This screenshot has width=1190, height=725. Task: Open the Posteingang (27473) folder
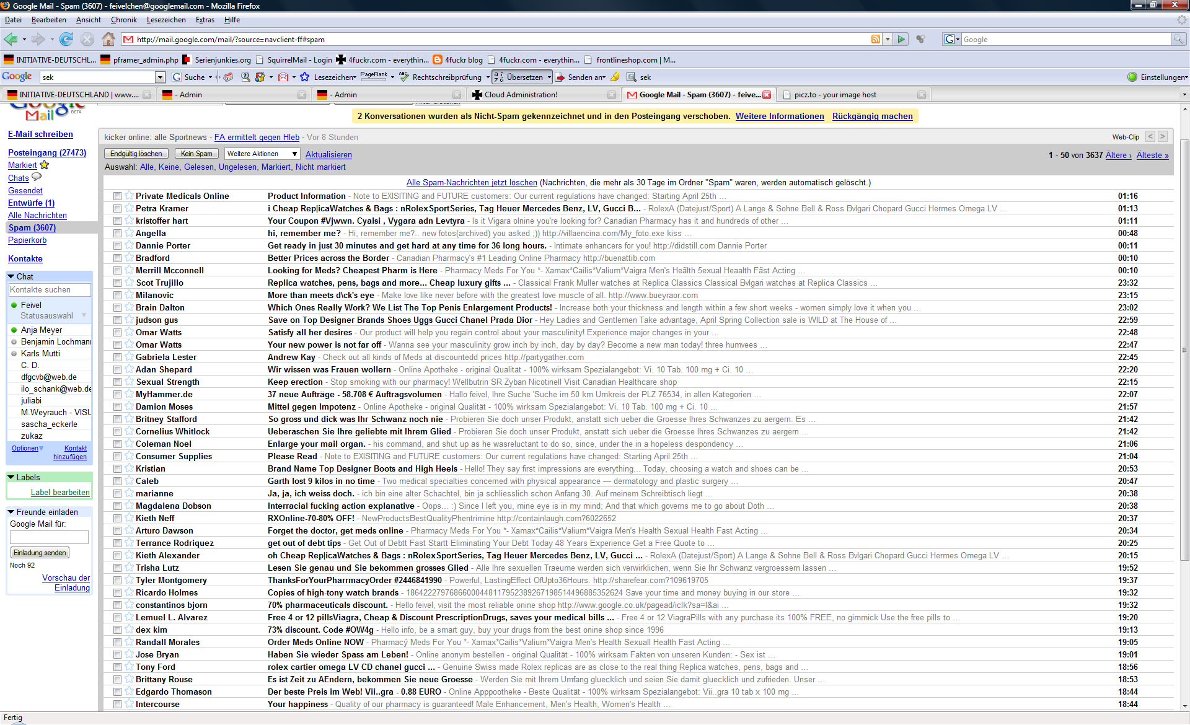(47, 152)
